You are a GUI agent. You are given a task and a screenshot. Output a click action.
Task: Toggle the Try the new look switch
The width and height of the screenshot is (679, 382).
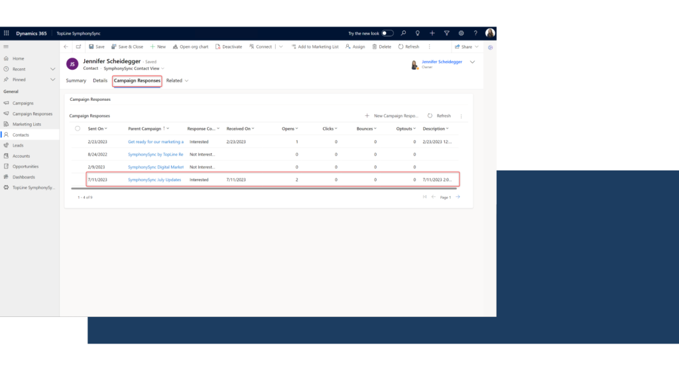387,33
